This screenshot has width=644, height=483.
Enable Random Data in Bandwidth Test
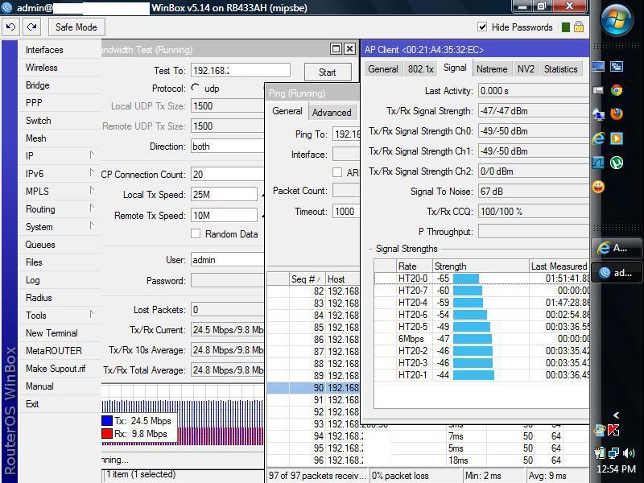click(195, 233)
